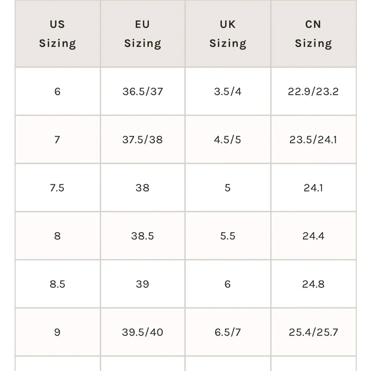Select US size 9 cell
This screenshot has width=371, height=371.
pyautogui.click(x=58, y=332)
